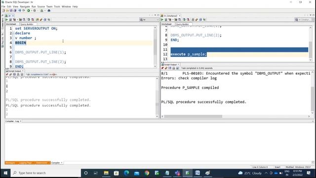Click 'Procedure P_SAMPLE compiled' output text
This screenshot has width=316, height=178.
point(190,88)
